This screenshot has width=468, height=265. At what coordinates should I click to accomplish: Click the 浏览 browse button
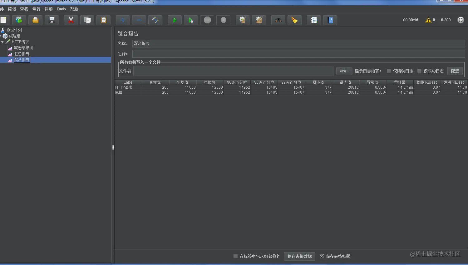344,71
